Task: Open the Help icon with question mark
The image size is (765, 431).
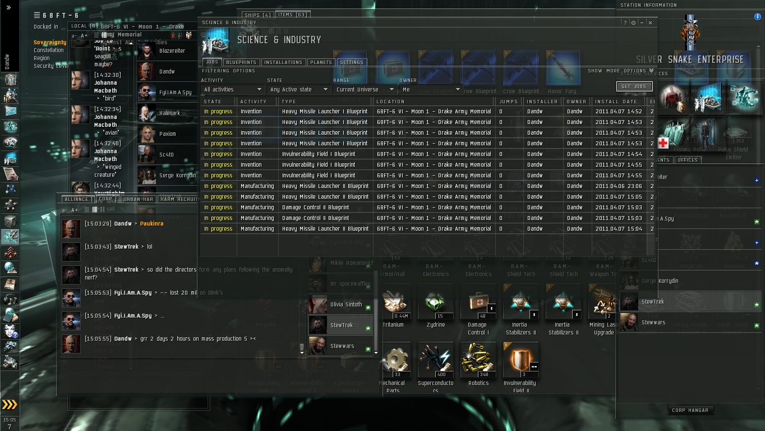Action: pyautogui.click(x=10, y=332)
